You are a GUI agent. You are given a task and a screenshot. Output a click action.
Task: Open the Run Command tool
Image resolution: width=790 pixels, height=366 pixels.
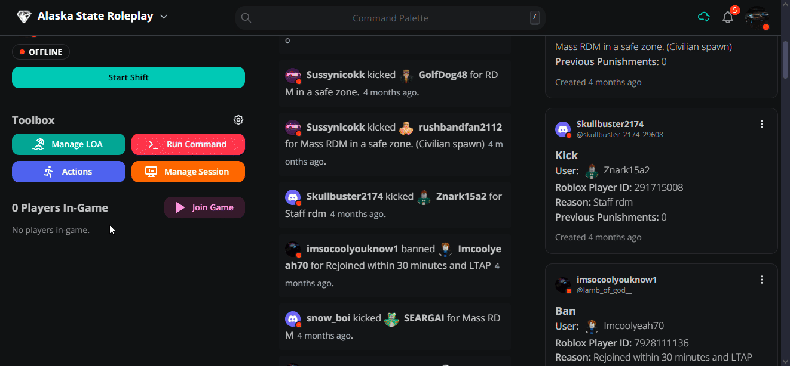pos(188,144)
